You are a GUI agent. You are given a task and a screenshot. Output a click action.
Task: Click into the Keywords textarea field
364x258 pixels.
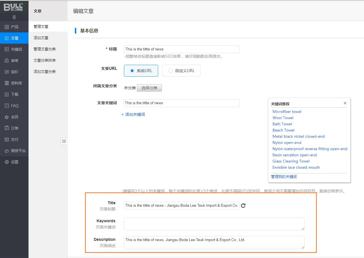(214, 224)
